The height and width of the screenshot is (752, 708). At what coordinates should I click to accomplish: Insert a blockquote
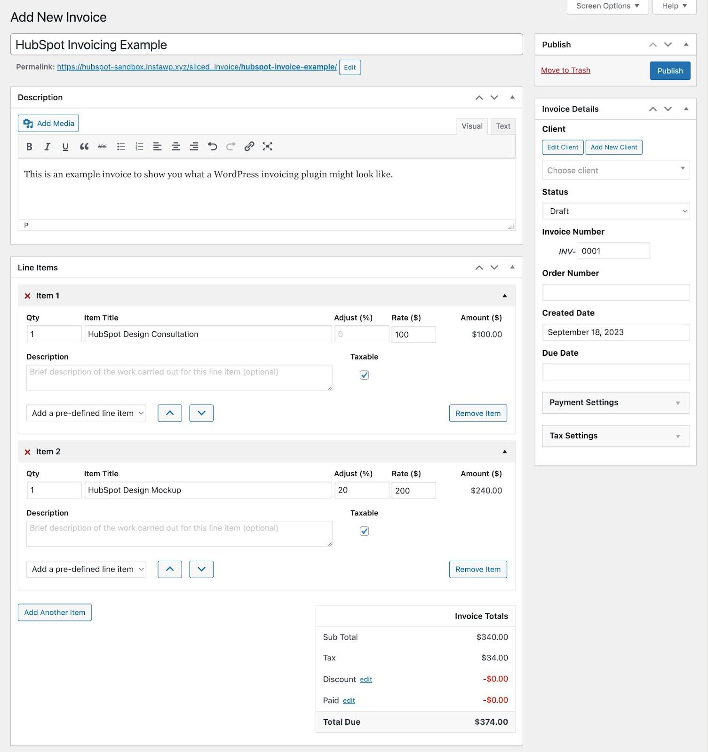pos(84,147)
